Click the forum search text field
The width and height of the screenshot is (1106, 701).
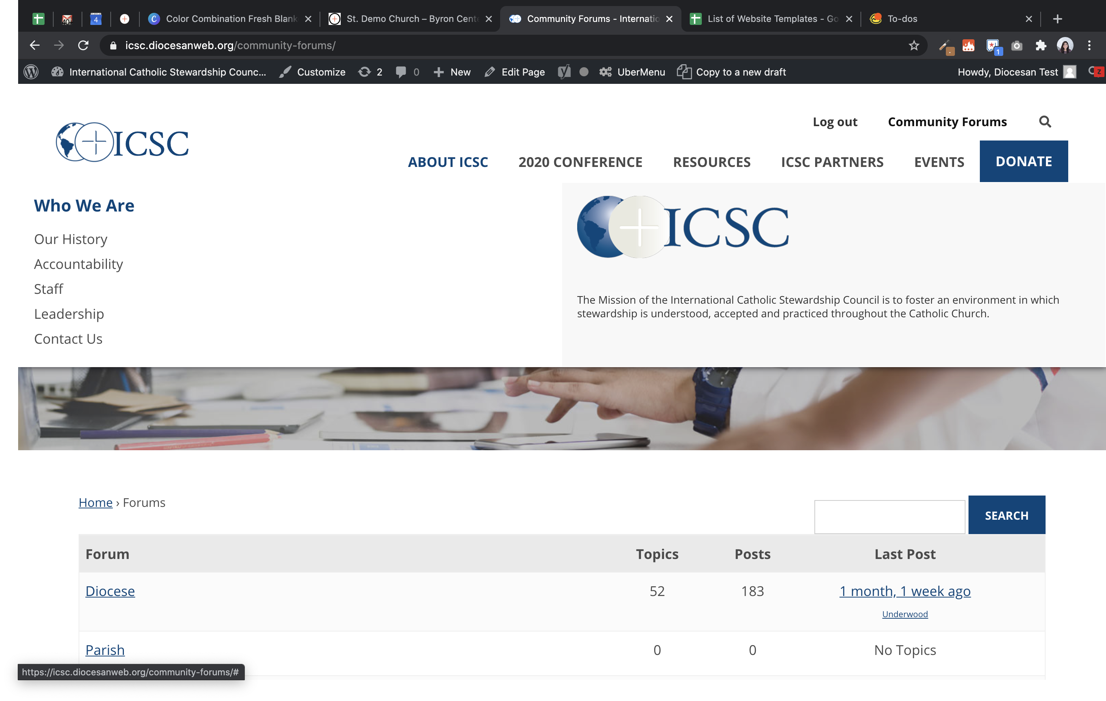(x=889, y=517)
